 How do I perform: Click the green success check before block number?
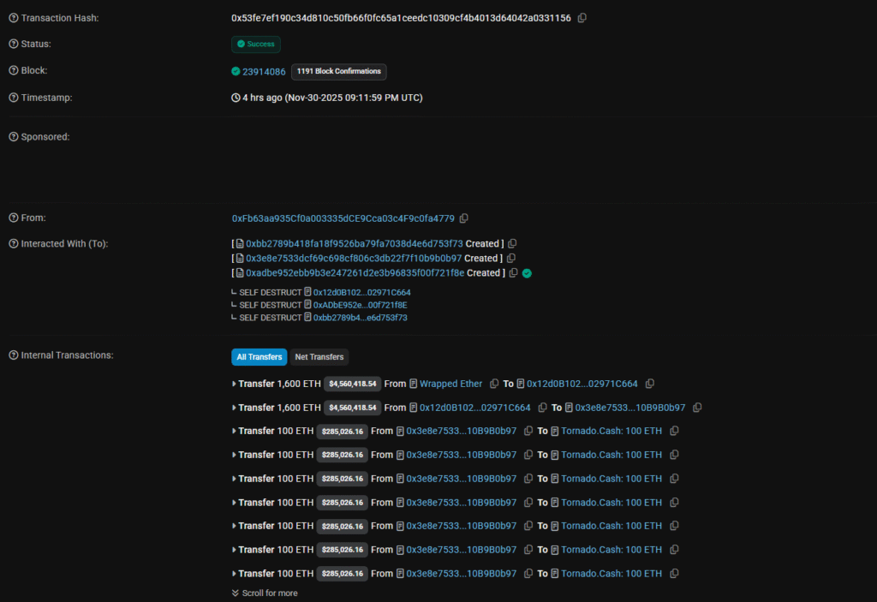tap(234, 71)
